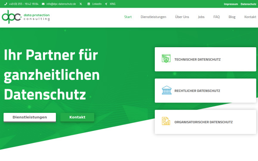Go to Über Uns page
Screen dimensions: 258x161
182,17
